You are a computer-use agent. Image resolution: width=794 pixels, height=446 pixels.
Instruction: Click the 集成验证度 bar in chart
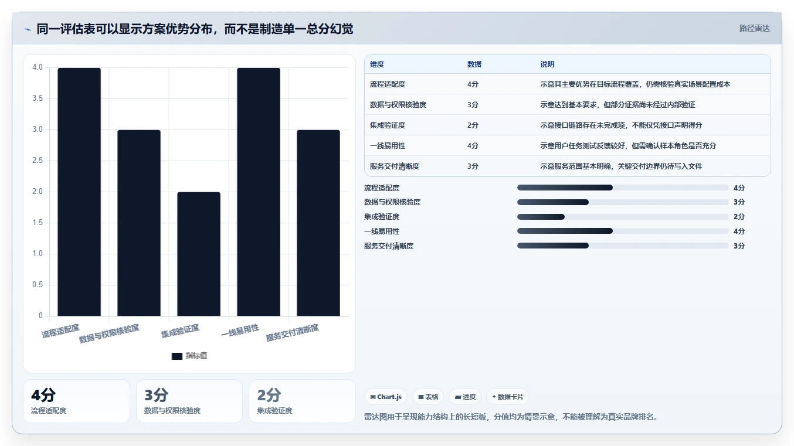pyautogui.click(x=199, y=254)
